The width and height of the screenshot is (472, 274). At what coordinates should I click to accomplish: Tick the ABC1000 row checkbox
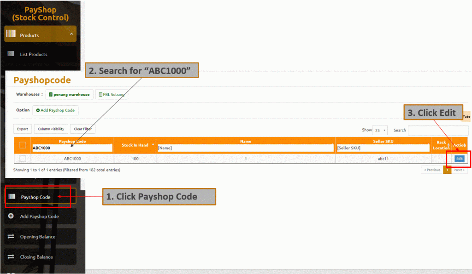tap(23, 159)
